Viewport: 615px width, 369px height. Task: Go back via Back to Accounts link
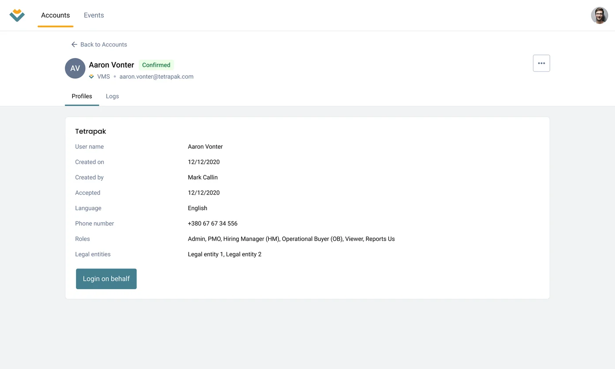tap(99, 44)
